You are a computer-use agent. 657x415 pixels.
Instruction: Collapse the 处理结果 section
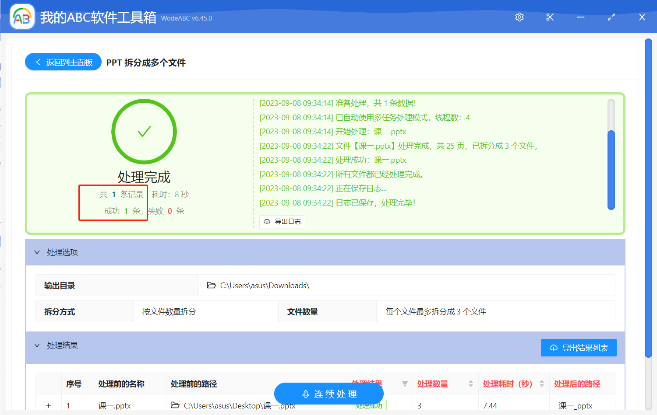pyautogui.click(x=37, y=345)
